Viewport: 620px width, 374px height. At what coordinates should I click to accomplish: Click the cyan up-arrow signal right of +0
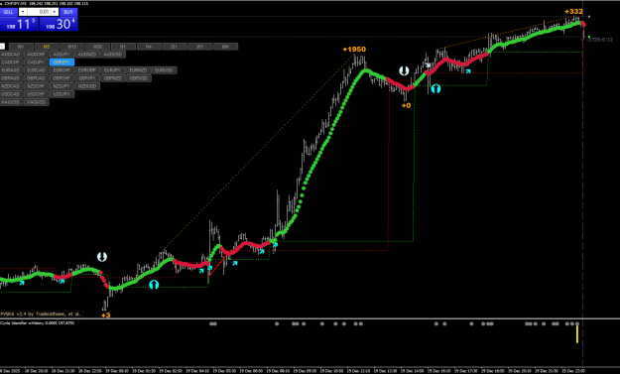tap(435, 88)
